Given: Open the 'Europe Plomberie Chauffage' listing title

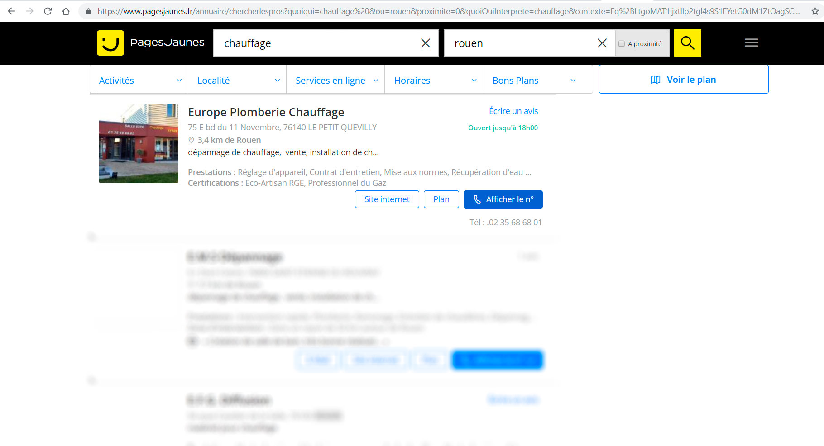Looking at the screenshot, I should 266,112.
